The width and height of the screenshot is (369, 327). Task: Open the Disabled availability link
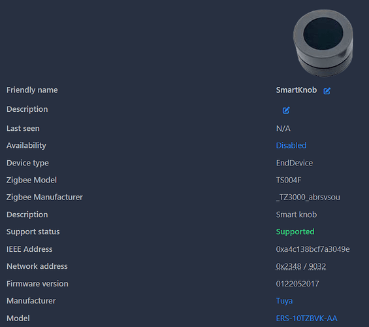pyautogui.click(x=291, y=145)
